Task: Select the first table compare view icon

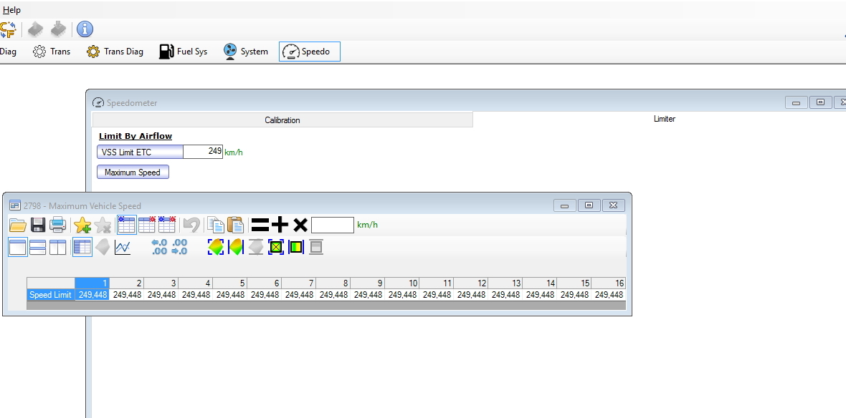Action: 126,225
